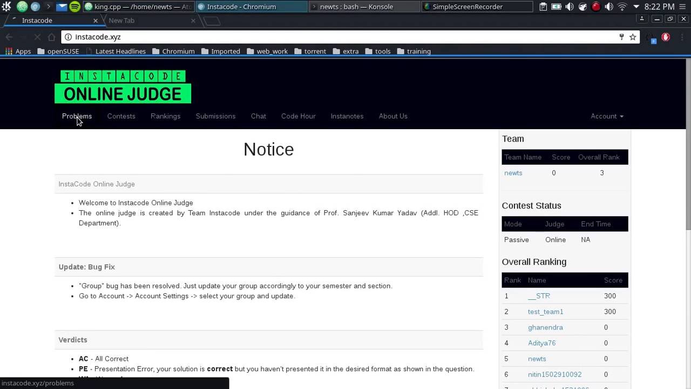Launch the Atom editor from the panel
The height and width of the screenshot is (389, 691).
tap(22, 6)
